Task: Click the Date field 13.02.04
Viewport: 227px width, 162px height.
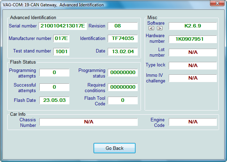Action: click(123, 52)
